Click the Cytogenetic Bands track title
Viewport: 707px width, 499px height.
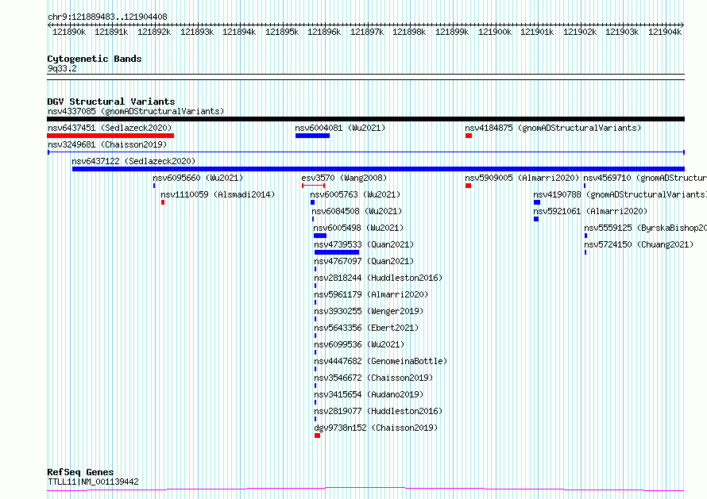pos(95,59)
